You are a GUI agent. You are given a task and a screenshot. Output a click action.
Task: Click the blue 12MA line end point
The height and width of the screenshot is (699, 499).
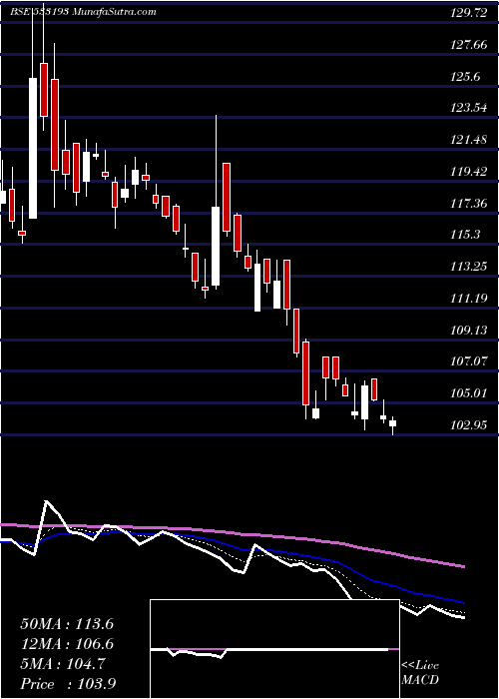coord(464,603)
